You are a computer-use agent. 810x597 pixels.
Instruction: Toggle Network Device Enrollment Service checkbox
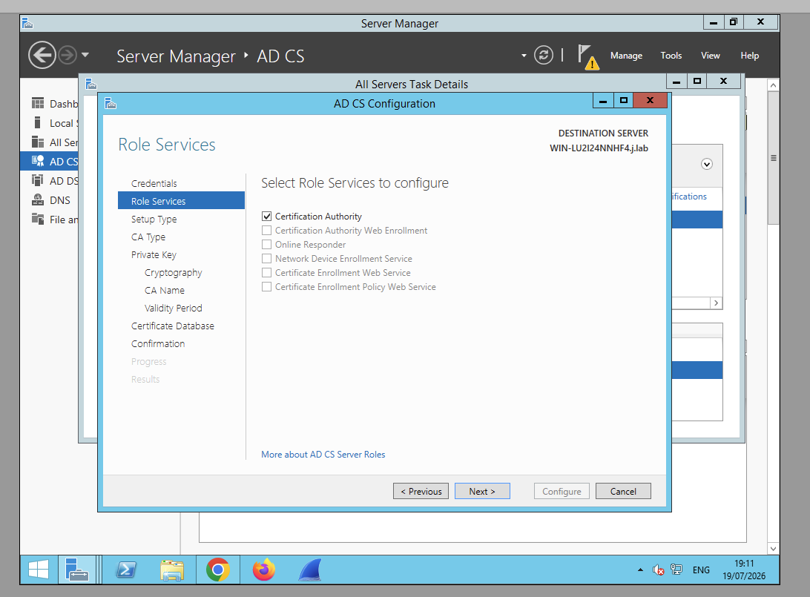coord(266,259)
